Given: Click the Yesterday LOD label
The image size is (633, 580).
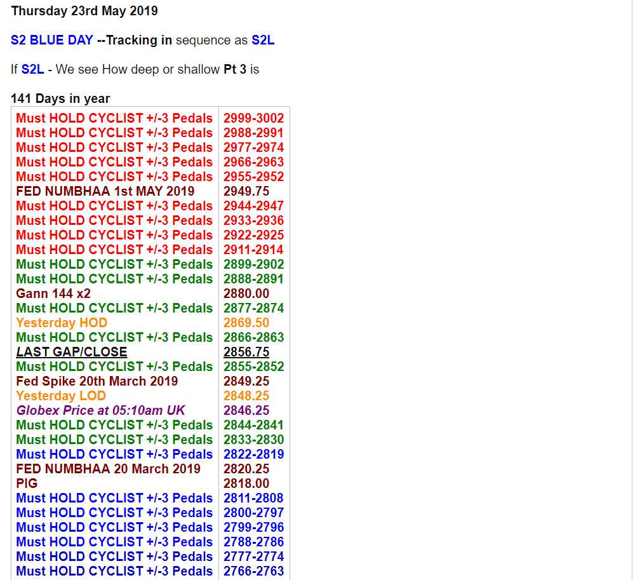Looking at the screenshot, I should pyautogui.click(x=61, y=396).
